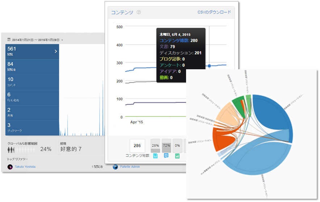Click the people icons under グローバルな影響範囲

(11, 149)
